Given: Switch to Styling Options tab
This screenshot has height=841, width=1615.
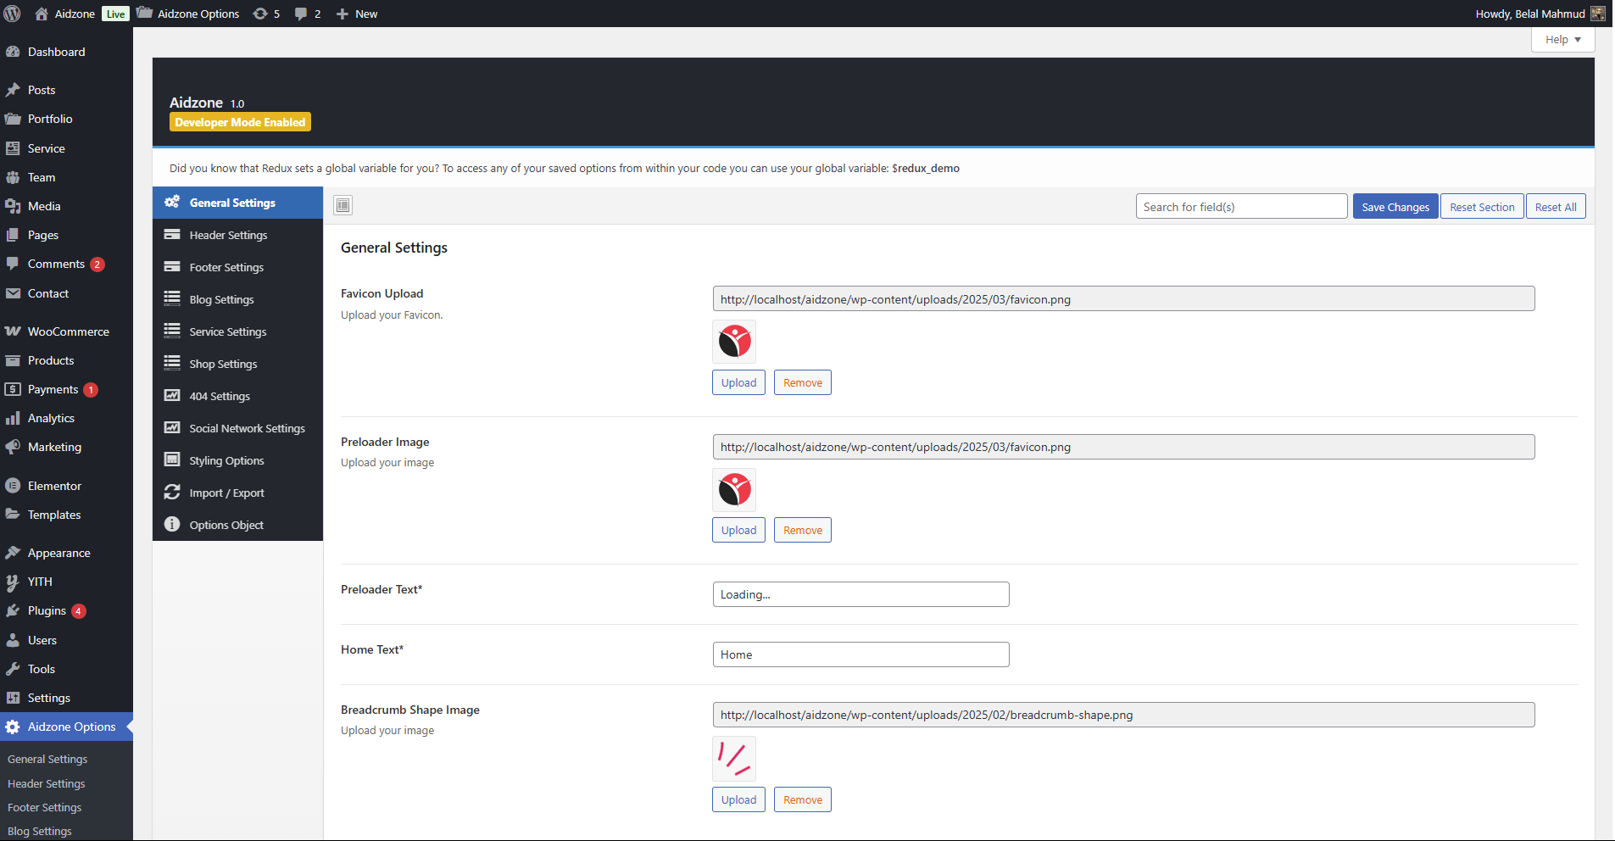Looking at the screenshot, I should point(226,460).
